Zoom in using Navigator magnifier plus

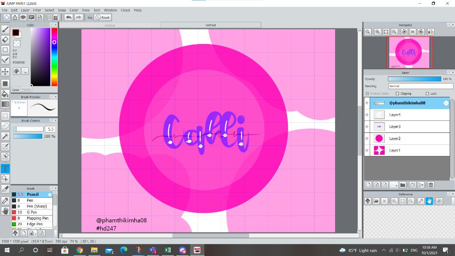(378, 32)
